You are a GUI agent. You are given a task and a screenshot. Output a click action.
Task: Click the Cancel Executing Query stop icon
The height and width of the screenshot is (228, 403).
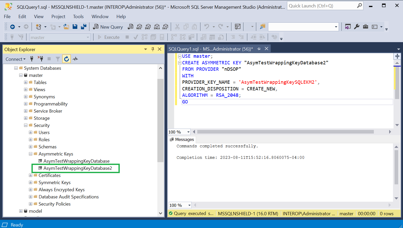pyautogui.click(x=127, y=37)
